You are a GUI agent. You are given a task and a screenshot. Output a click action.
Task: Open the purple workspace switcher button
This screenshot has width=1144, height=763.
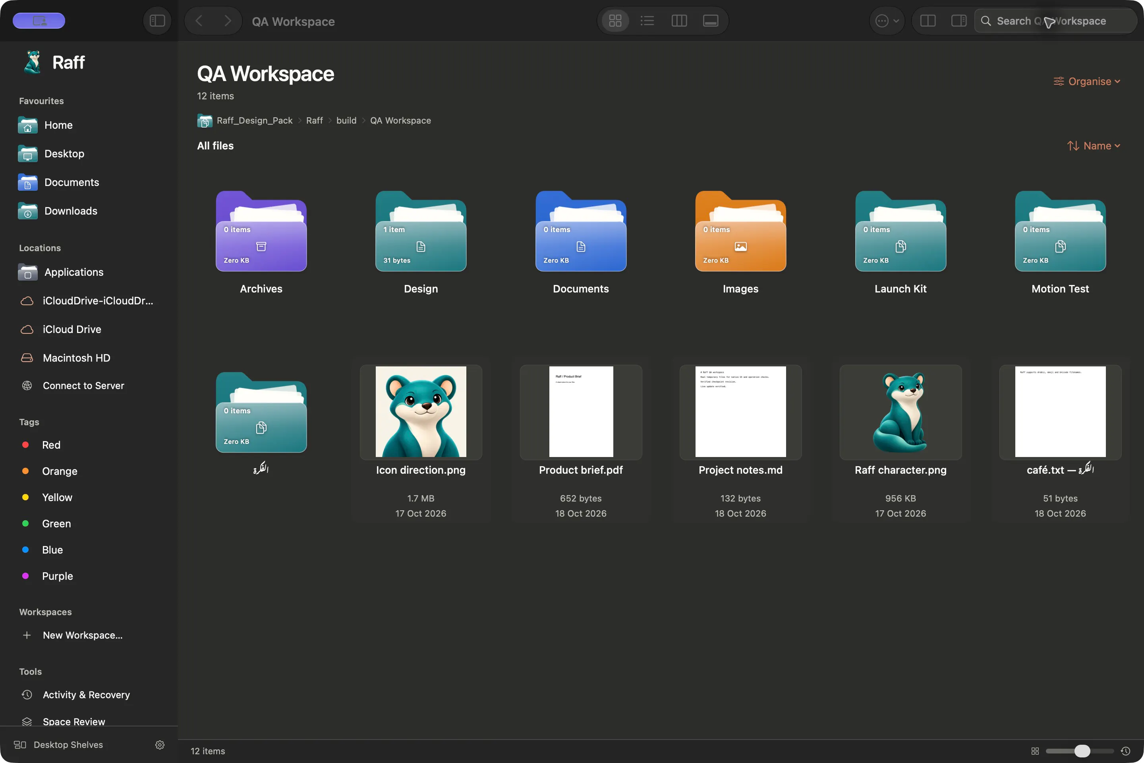(39, 20)
